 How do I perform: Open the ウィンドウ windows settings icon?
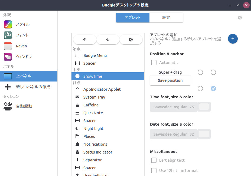[x=8, y=57]
